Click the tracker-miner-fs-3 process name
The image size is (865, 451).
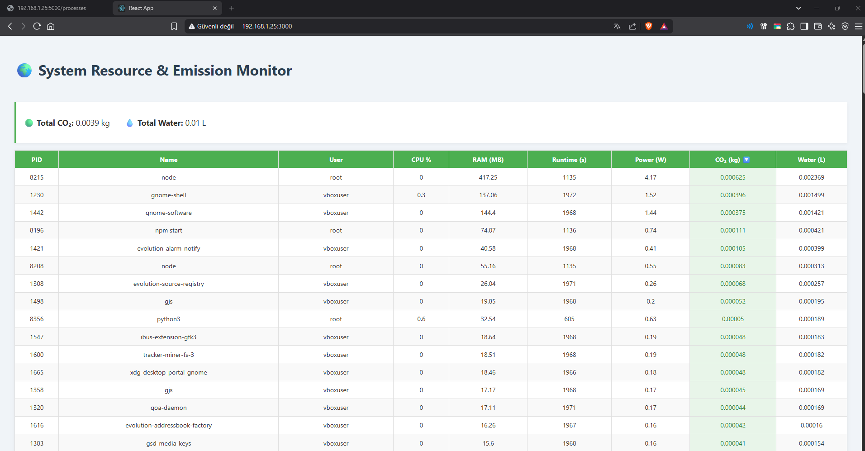click(x=168, y=355)
